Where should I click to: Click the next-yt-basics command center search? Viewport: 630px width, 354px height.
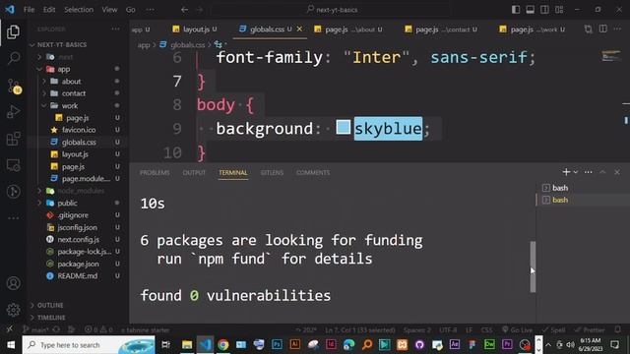click(x=333, y=10)
